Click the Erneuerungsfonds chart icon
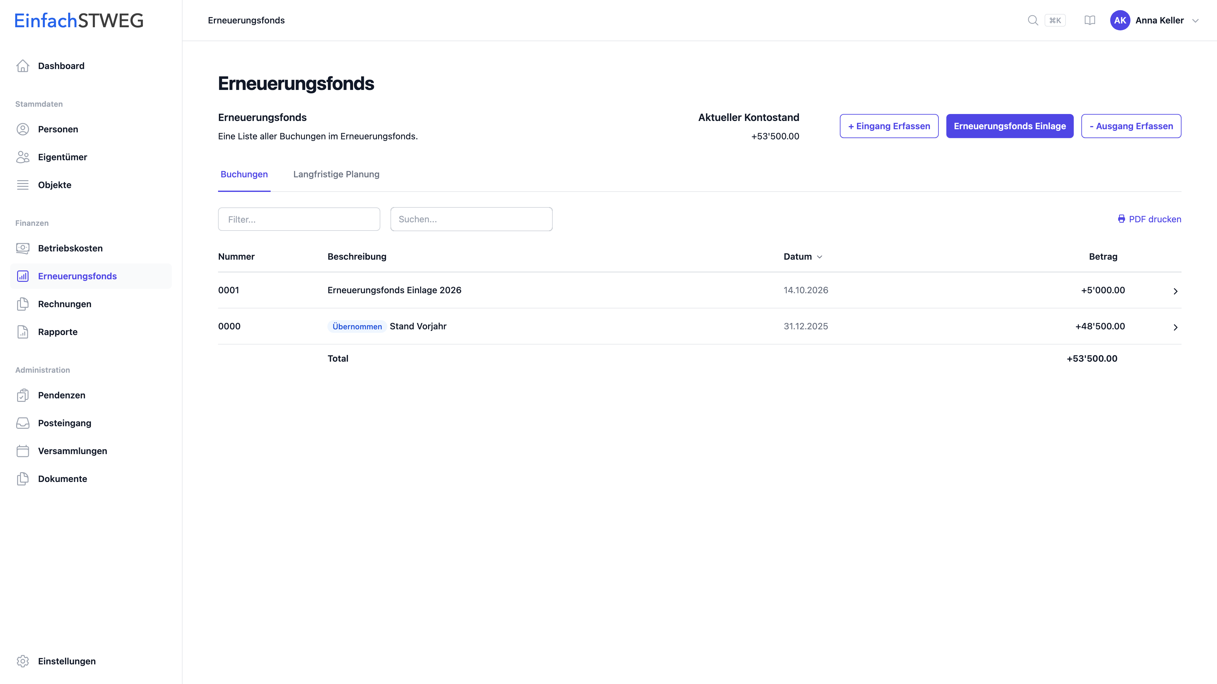The height and width of the screenshot is (684, 1217). click(23, 276)
